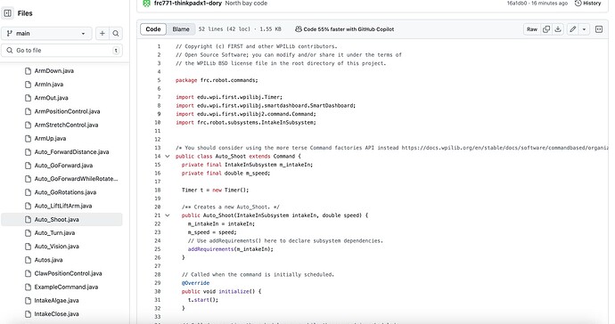615x324 pixels.
Task: Open Auto_Vision.java file
Action: (x=56, y=247)
